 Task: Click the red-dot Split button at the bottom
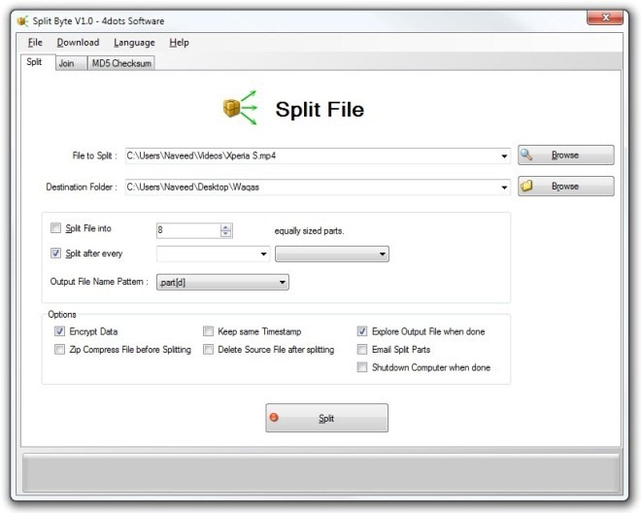point(326,418)
